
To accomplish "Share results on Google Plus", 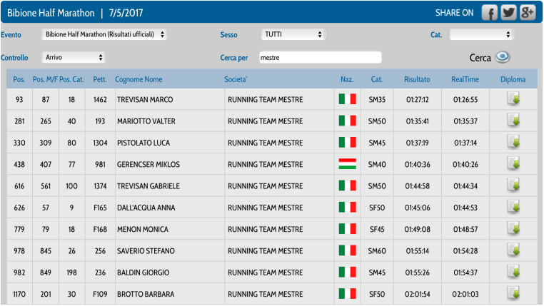I will click(528, 13).
